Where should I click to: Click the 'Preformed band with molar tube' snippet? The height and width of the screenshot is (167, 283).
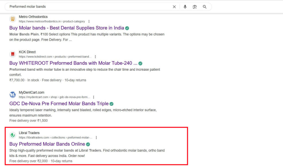85,72
